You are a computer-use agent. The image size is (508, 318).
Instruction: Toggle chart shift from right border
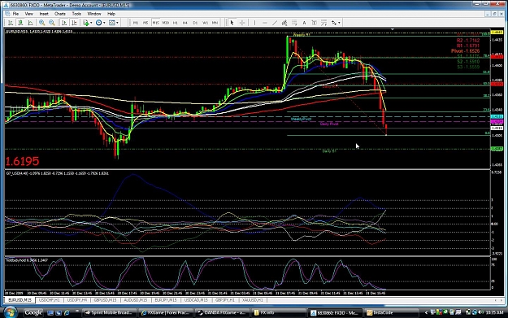click(74, 23)
